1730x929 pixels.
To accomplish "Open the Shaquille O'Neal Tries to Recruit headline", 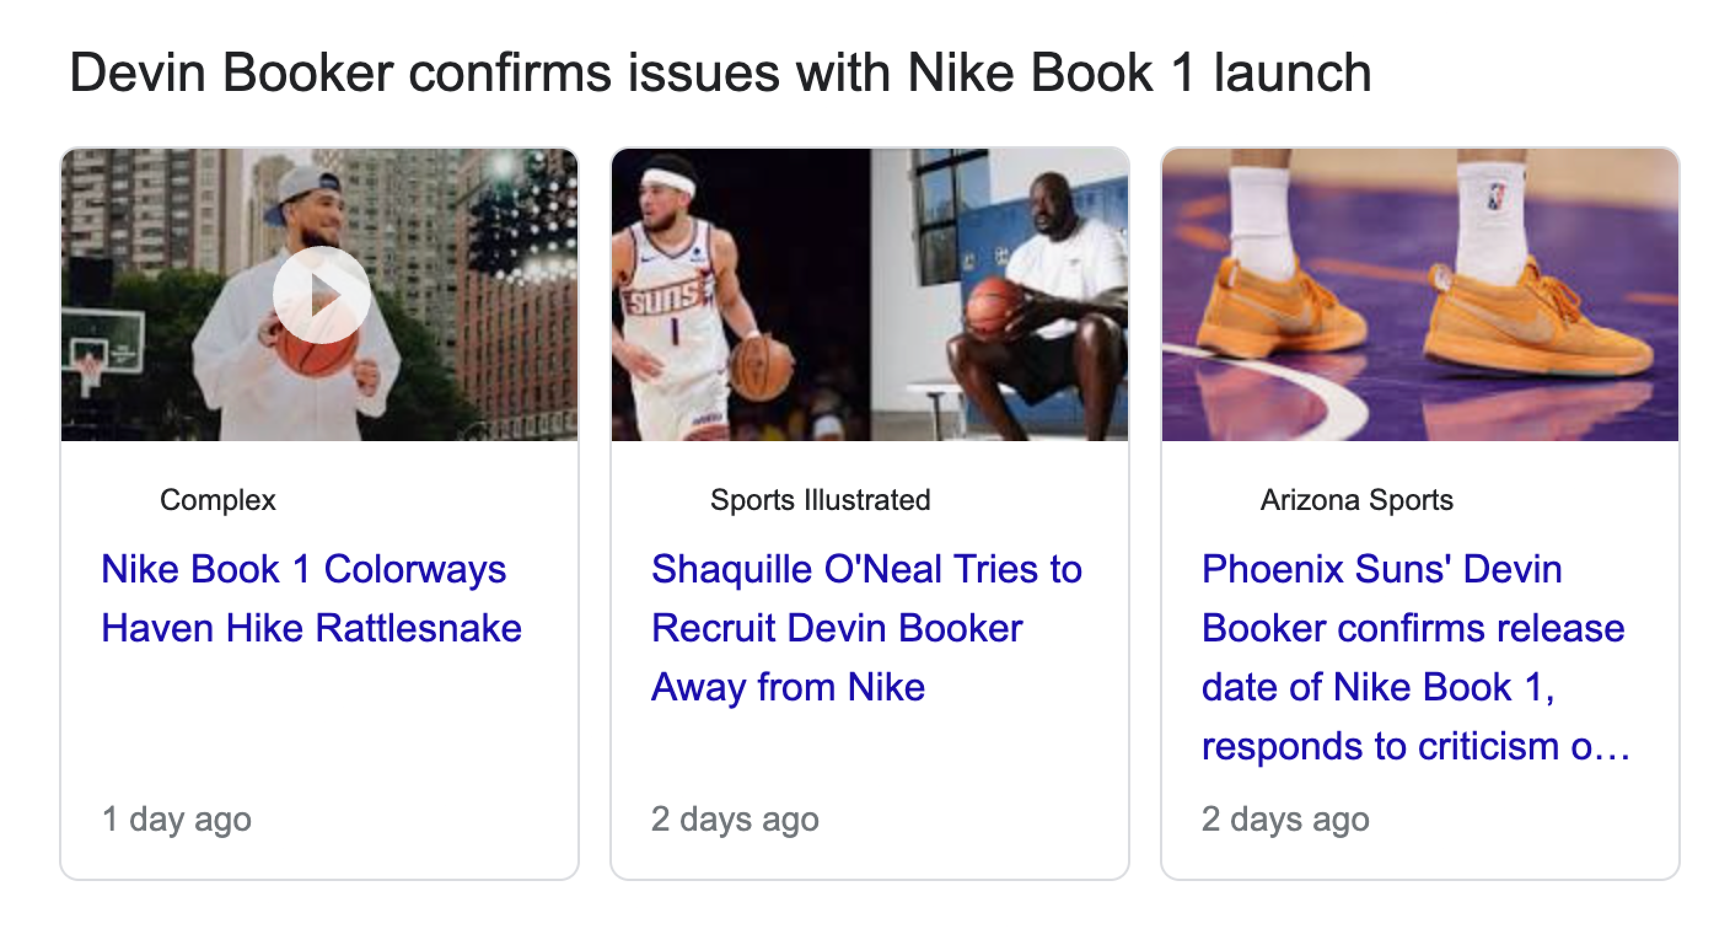I will click(x=866, y=627).
